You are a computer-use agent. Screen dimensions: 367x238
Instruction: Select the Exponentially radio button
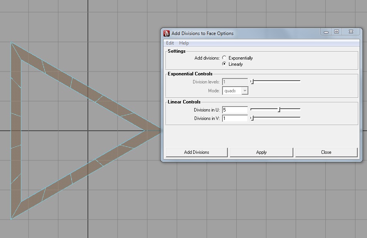coord(224,58)
